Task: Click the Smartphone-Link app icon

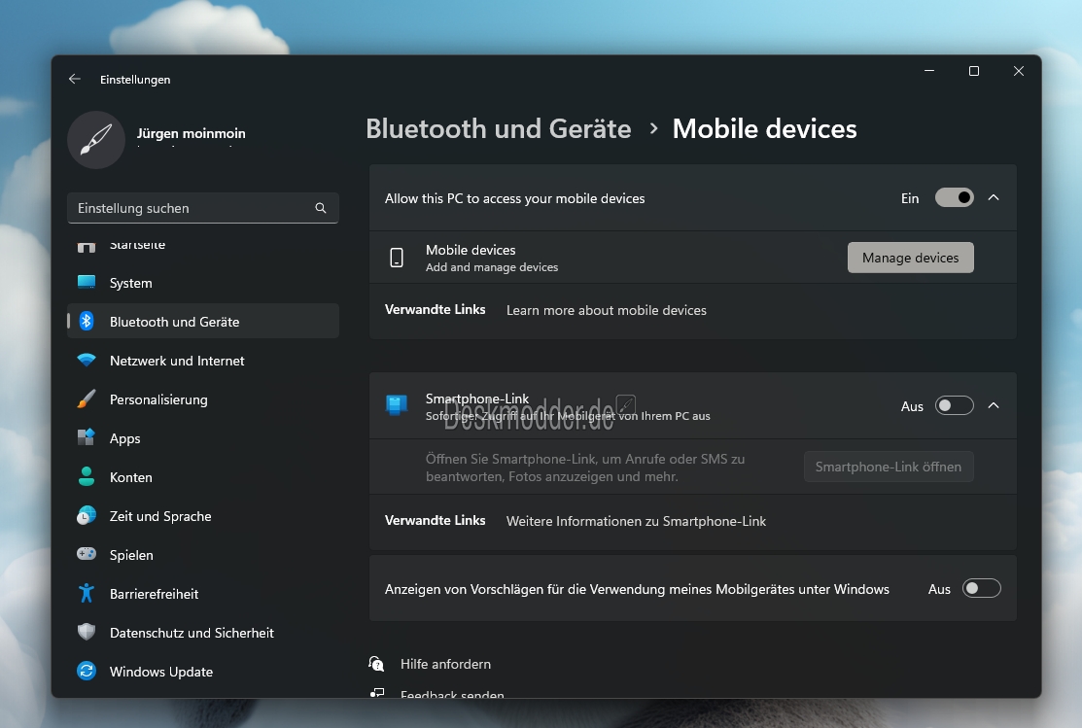Action: coord(397,405)
